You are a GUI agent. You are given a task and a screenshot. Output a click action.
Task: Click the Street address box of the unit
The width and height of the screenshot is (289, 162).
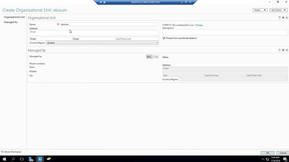pyautogui.click(x=94, y=33)
